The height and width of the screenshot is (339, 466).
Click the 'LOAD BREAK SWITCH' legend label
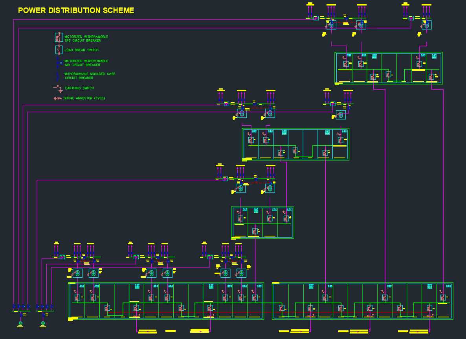81,50
